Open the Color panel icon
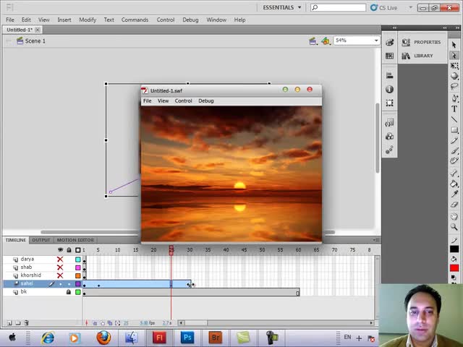Screen dimensions: 463x347 coord(389,42)
